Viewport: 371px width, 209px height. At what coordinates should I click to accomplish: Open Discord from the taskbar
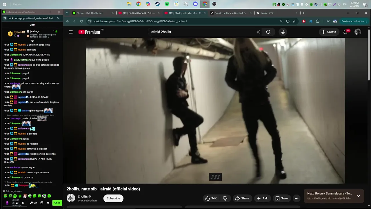pos(195,4)
